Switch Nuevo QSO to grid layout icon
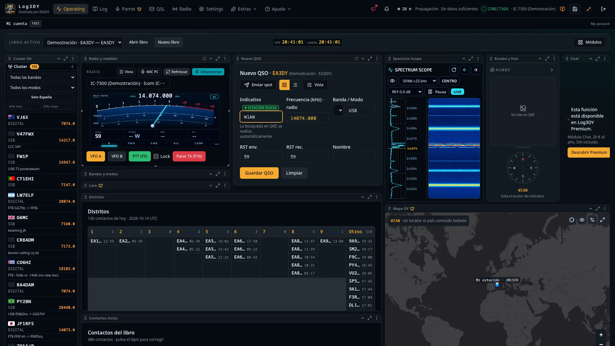This screenshot has width=615, height=346. (284, 85)
